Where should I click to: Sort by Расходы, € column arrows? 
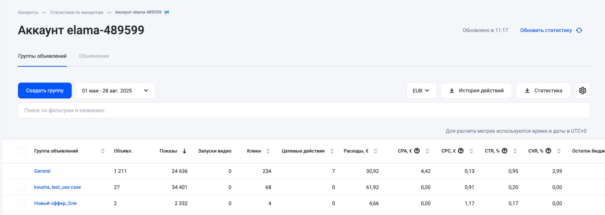375,151
